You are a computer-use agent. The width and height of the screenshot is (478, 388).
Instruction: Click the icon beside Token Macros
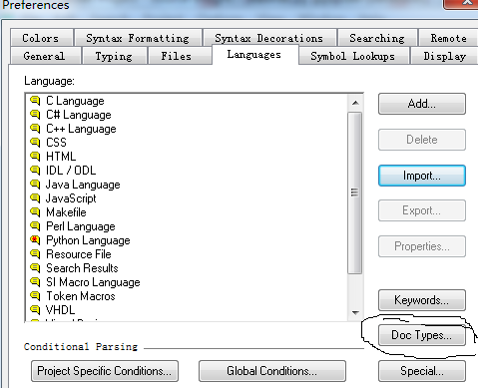(x=35, y=296)
